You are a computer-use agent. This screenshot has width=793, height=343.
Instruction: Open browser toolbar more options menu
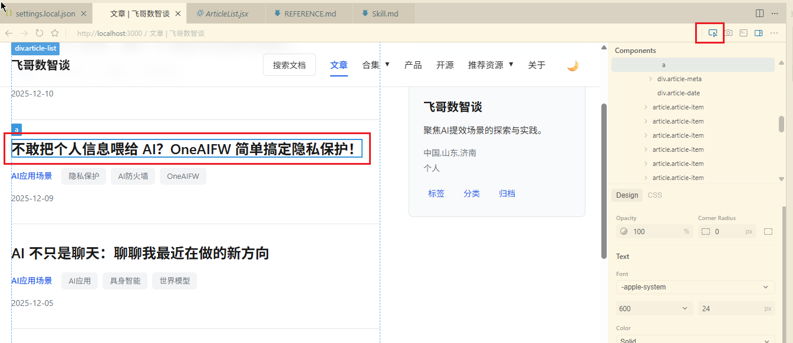(x=774, y=33)
